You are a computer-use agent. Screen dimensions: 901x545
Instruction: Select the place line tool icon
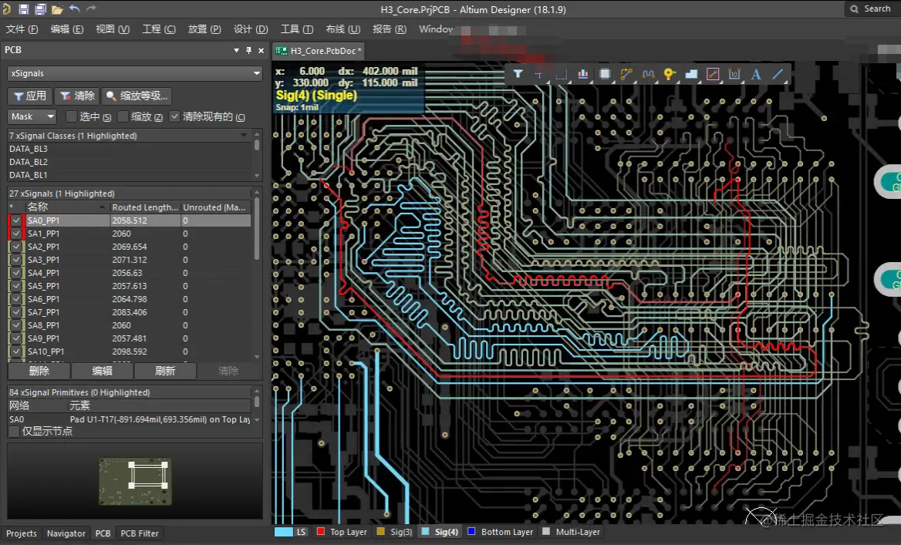click(778, 74)
